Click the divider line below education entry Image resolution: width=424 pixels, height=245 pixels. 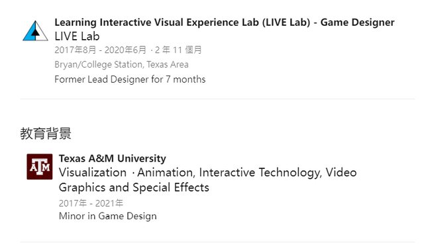tap(217, 242)
